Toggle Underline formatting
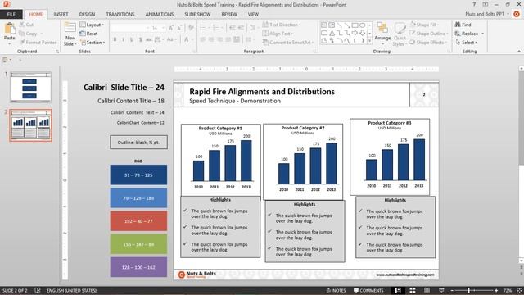The height and width of the screenshot is (295, 524). click(132, 39)
